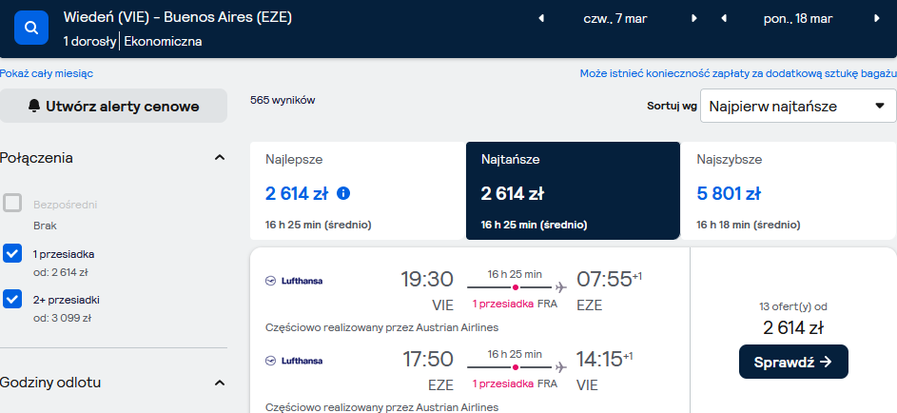The image size is (897, 413).
Task: Open the blue search magnifier button
Action: [x=31, y=27]
